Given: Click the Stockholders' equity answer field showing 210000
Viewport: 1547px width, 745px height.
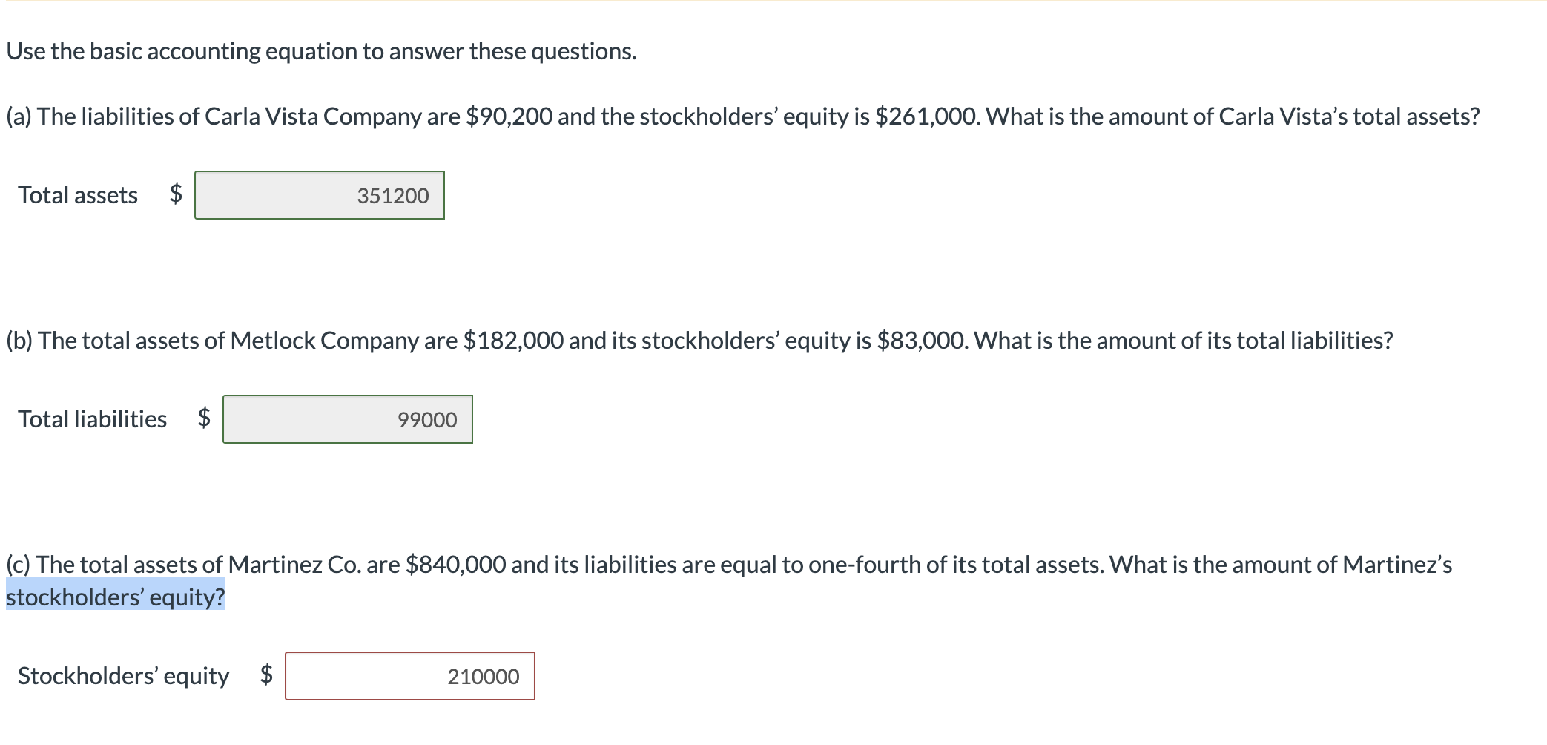Looking at the screenshot, I should 410,676.
